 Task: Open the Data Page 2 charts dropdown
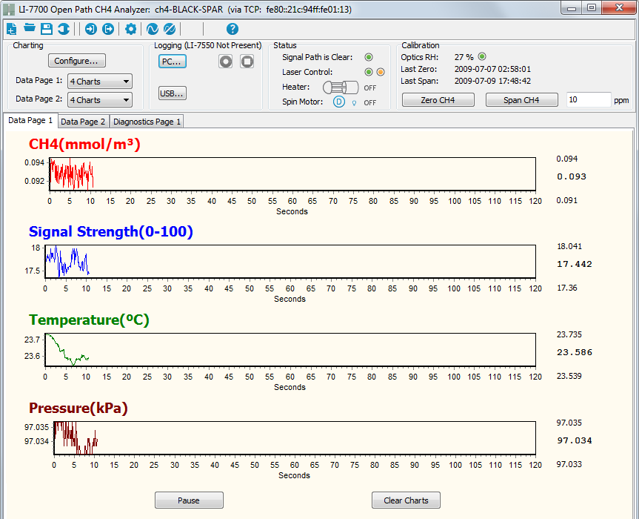click(x=100, y=100)
